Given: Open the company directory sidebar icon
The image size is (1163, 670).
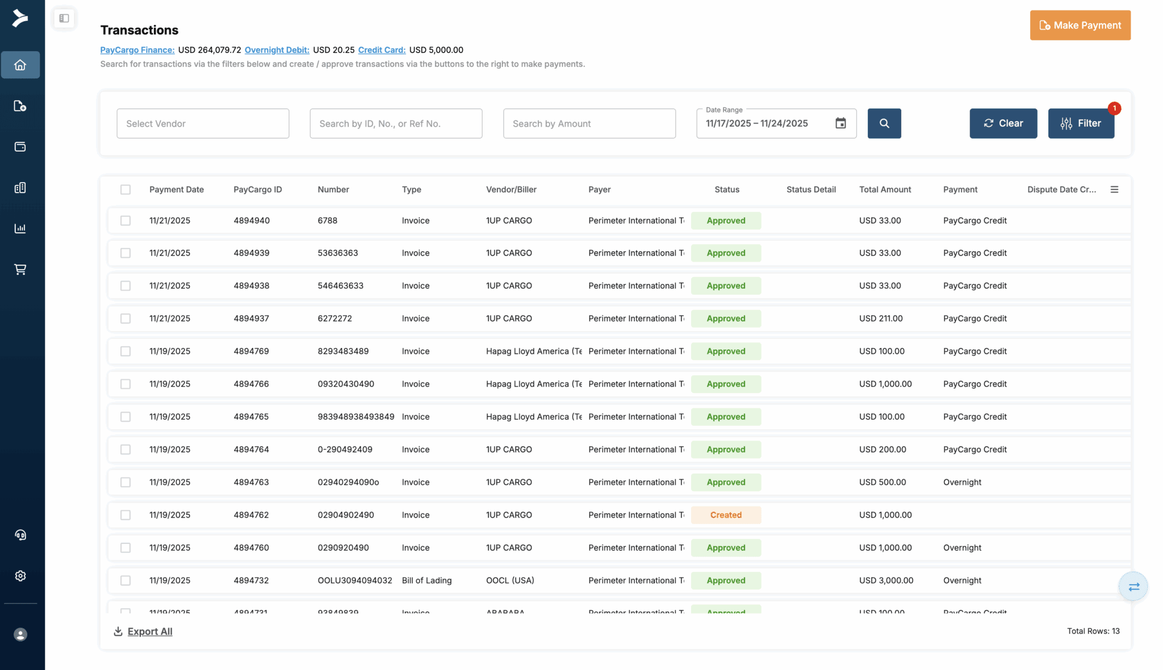Looking at the screenshot, I should (21, 187).
